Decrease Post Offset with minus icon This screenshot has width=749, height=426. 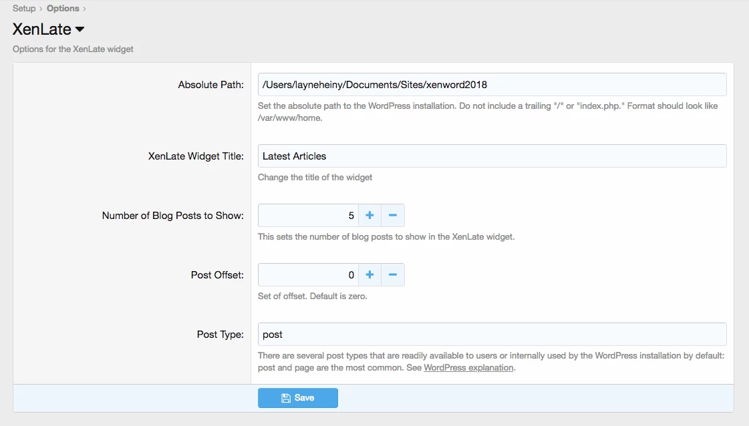(393, 274)
